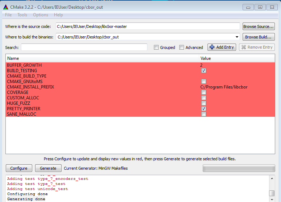Click the configure progress bar

[x=238, y=168]
